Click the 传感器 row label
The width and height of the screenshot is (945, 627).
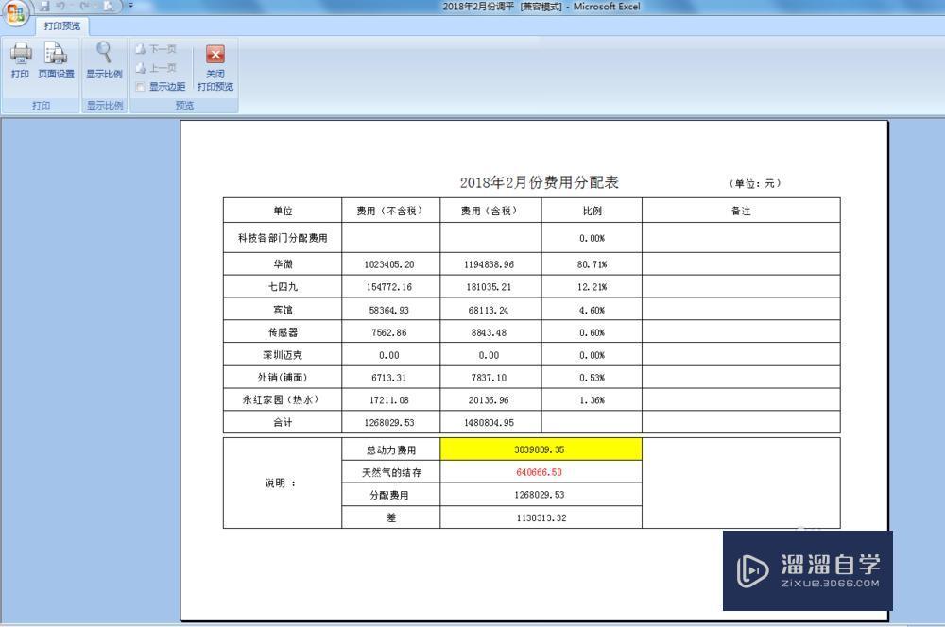[x=283, y=331]
